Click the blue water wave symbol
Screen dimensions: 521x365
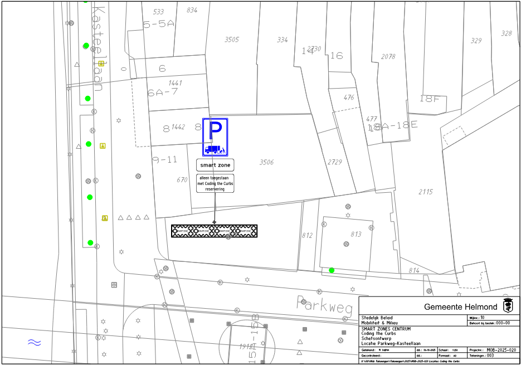click(34, 343)
